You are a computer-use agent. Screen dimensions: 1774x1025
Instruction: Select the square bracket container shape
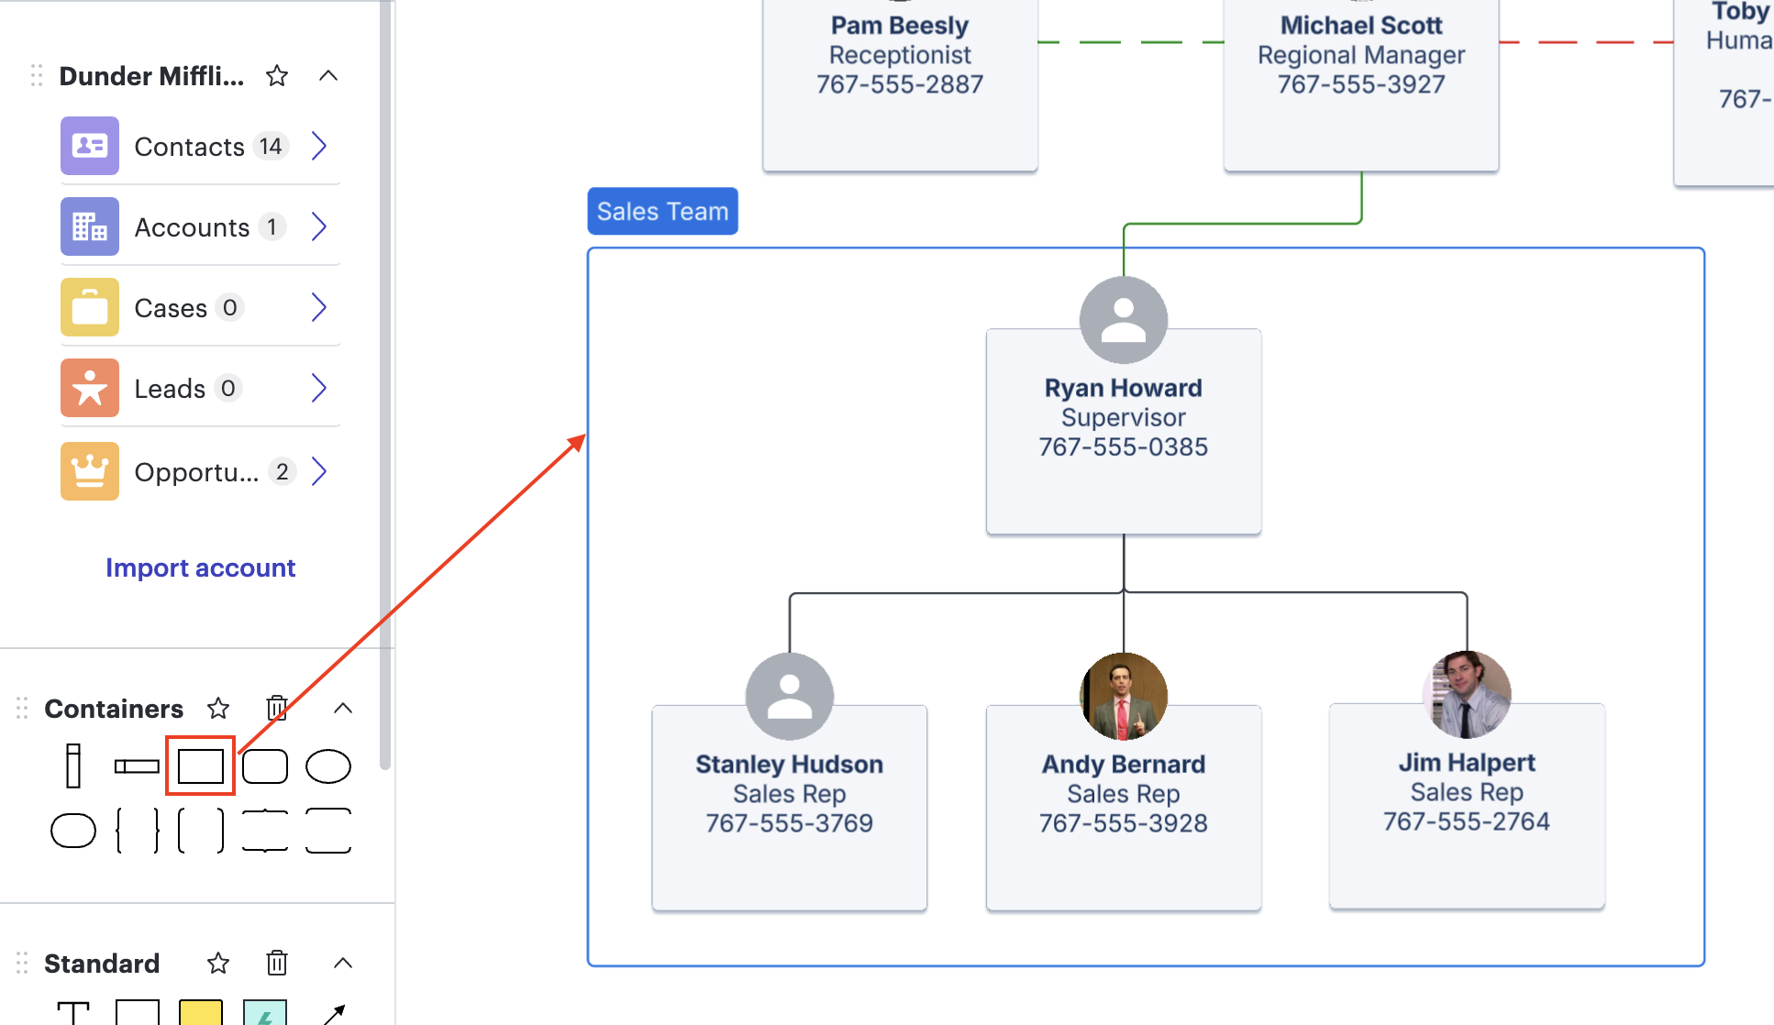coord(201,831)
